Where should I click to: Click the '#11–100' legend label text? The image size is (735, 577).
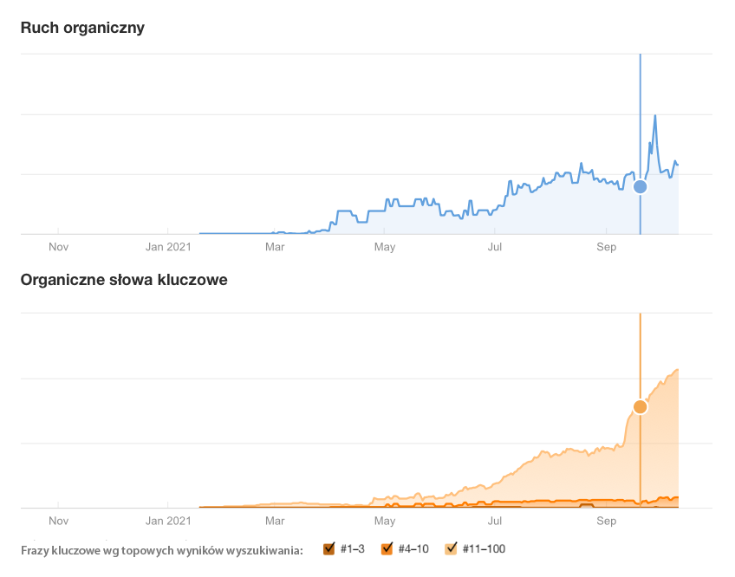pyautogui.click(x=484, y=549)
